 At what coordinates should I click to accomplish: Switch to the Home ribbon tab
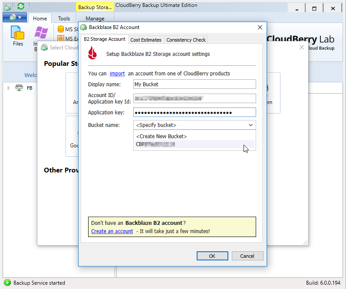coord(40,19)
